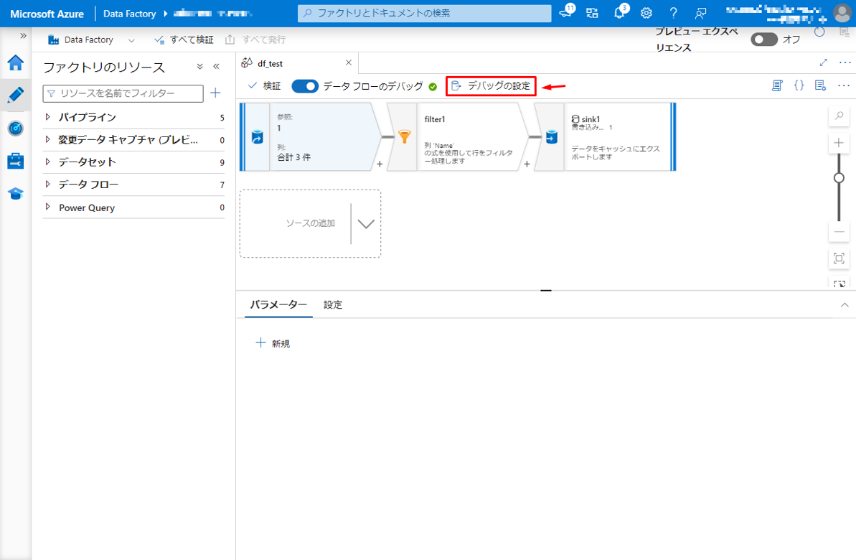Click 新規 to add a parameter
The width and height of the screenshot is (856, 560).
coord(273,344)
